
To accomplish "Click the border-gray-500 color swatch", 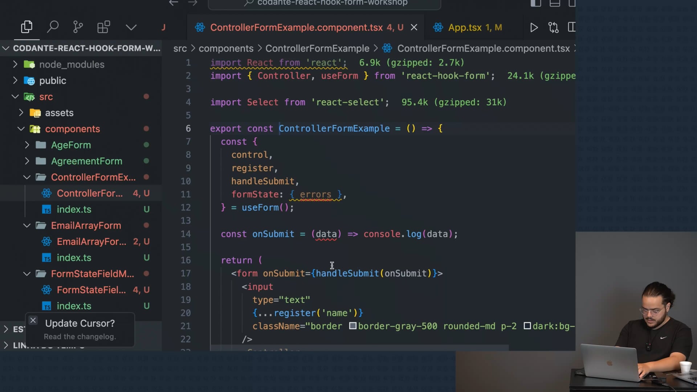I will point(352,326).
